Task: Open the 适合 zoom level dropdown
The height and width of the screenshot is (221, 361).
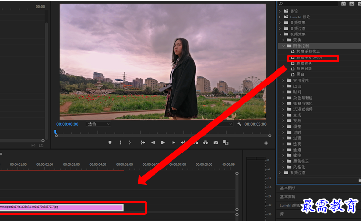Action: 99,124
